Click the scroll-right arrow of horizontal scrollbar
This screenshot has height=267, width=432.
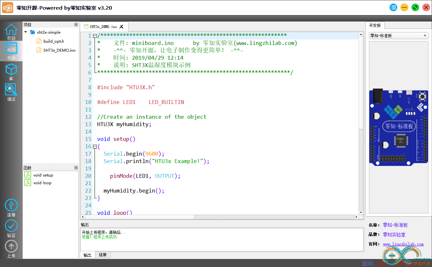(356, 217)
